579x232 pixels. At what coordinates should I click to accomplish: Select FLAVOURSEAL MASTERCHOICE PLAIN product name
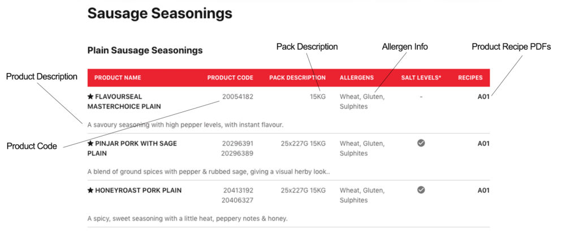124,102
